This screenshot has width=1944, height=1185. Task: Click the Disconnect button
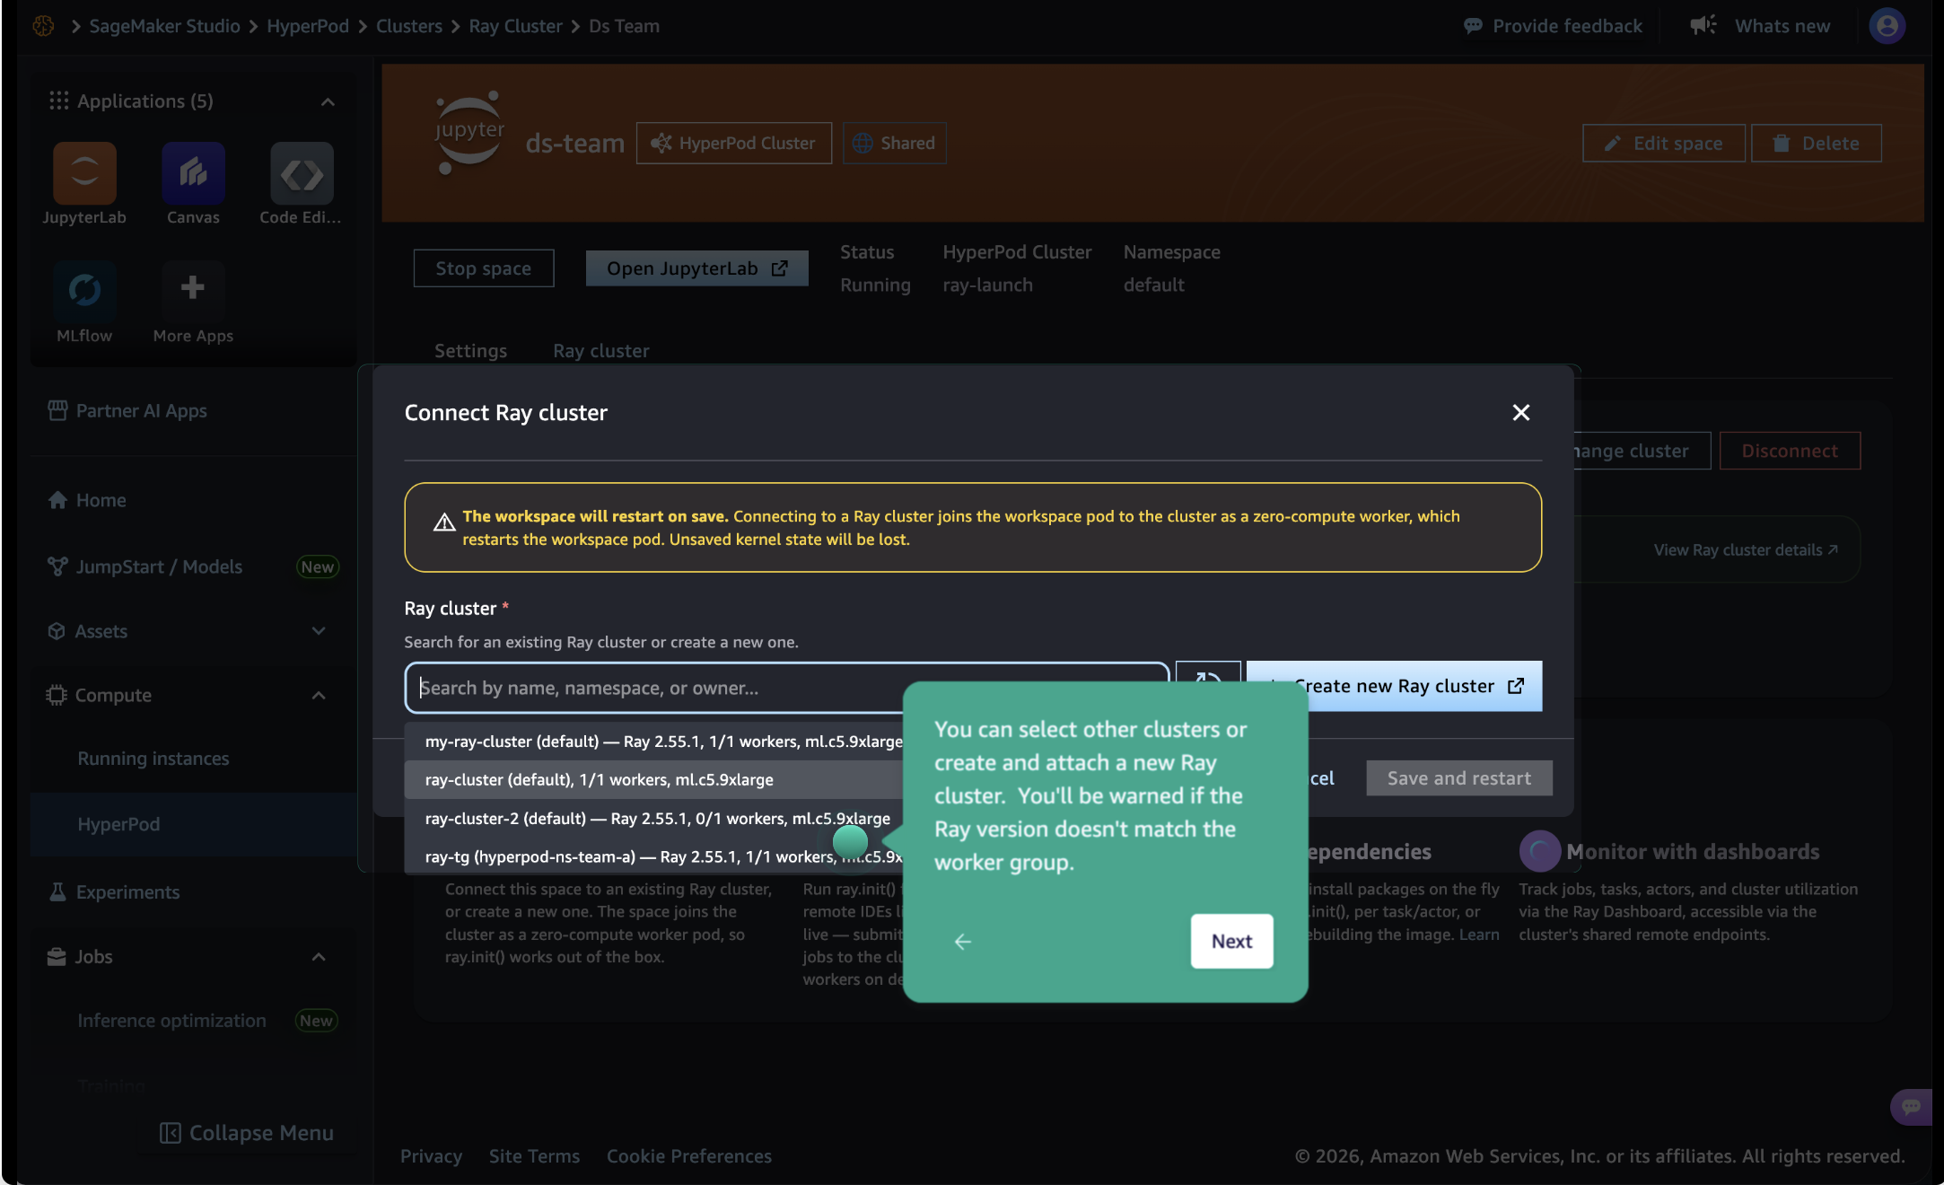click(1790, 451)
